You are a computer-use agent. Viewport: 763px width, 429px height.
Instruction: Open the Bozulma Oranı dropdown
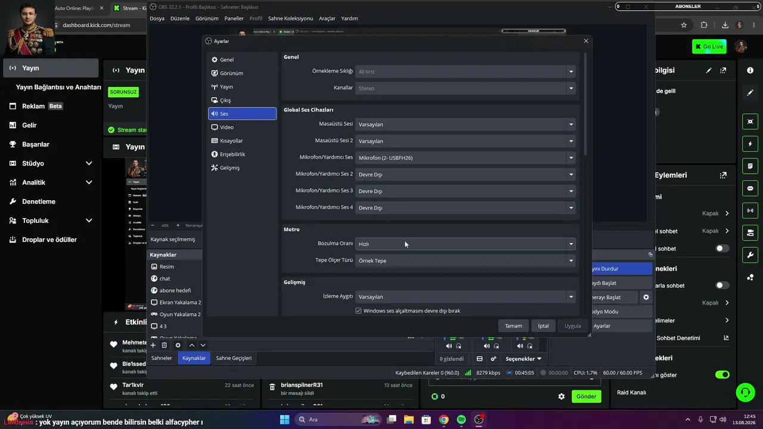click(x=466, y=244)
